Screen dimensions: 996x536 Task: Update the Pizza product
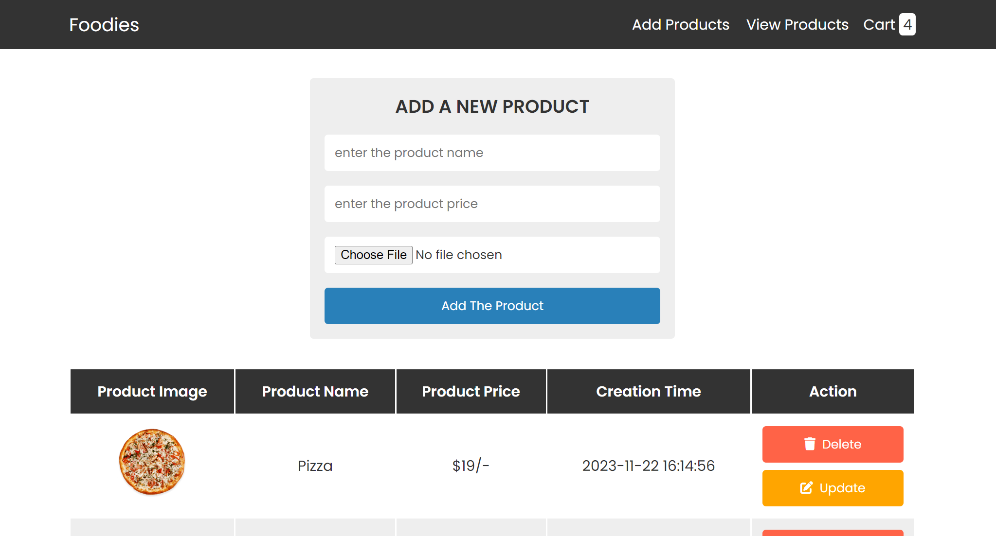(833, 488)
